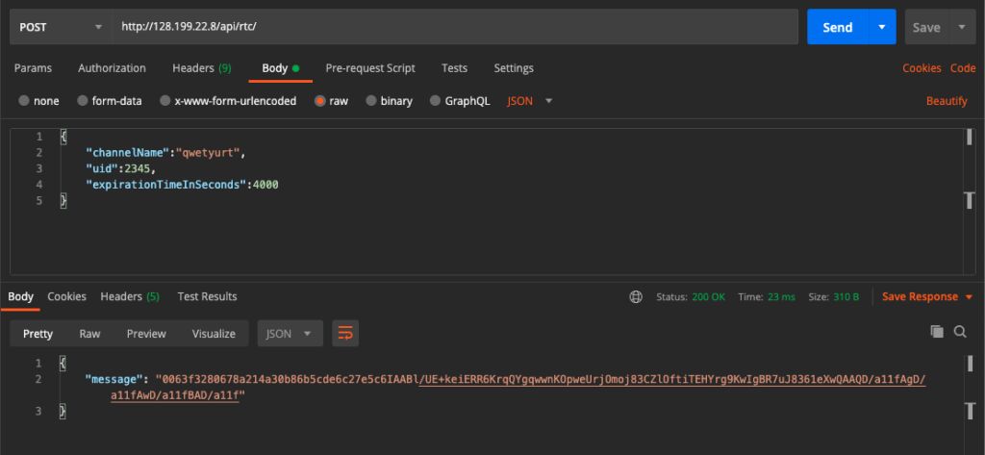Viewport: 985px width, 455px height.
Task: Switch to the Params tab
Action: pyautogui.click(x=34, y=68)
